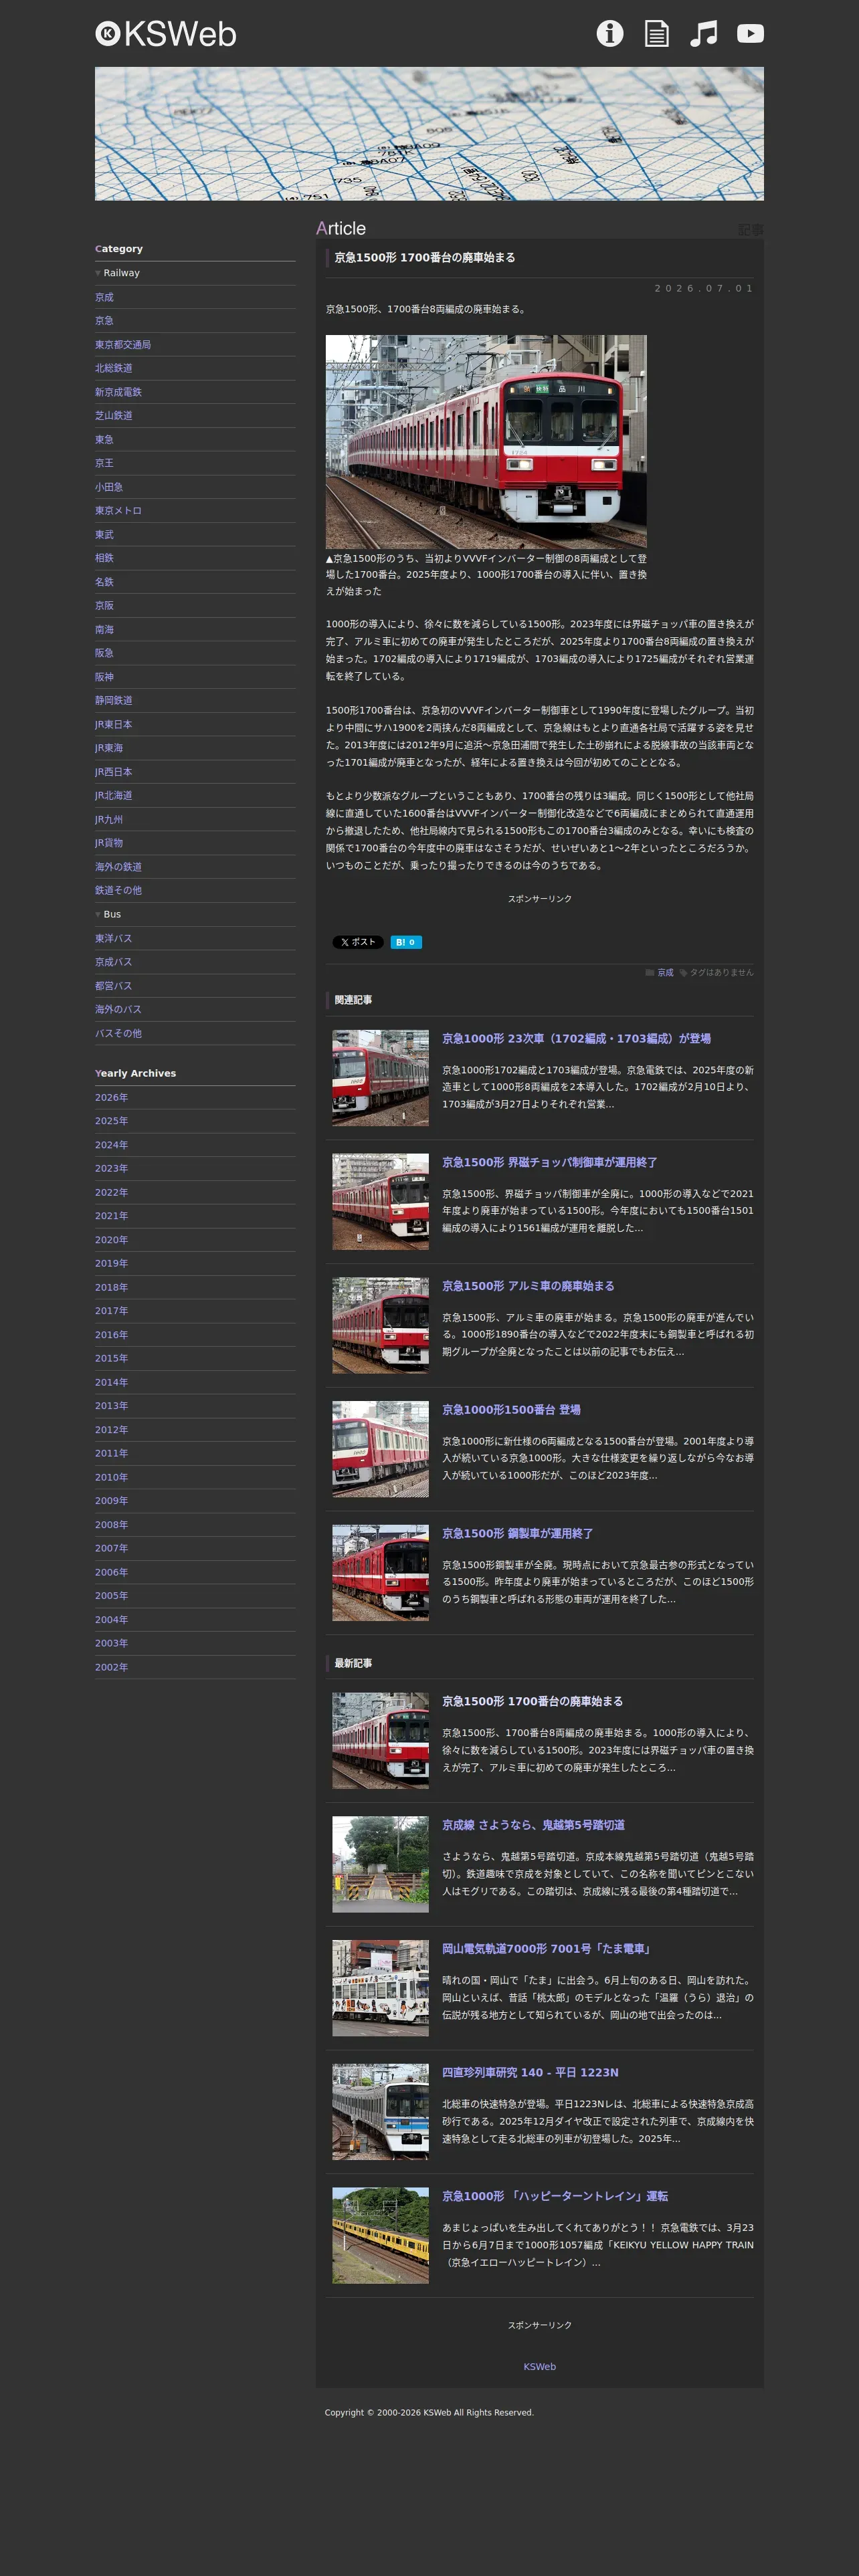Open thumbnail for 界磁チョッパ制御車が運用終了 article

pyautogui.click(x=380, y=1202)
